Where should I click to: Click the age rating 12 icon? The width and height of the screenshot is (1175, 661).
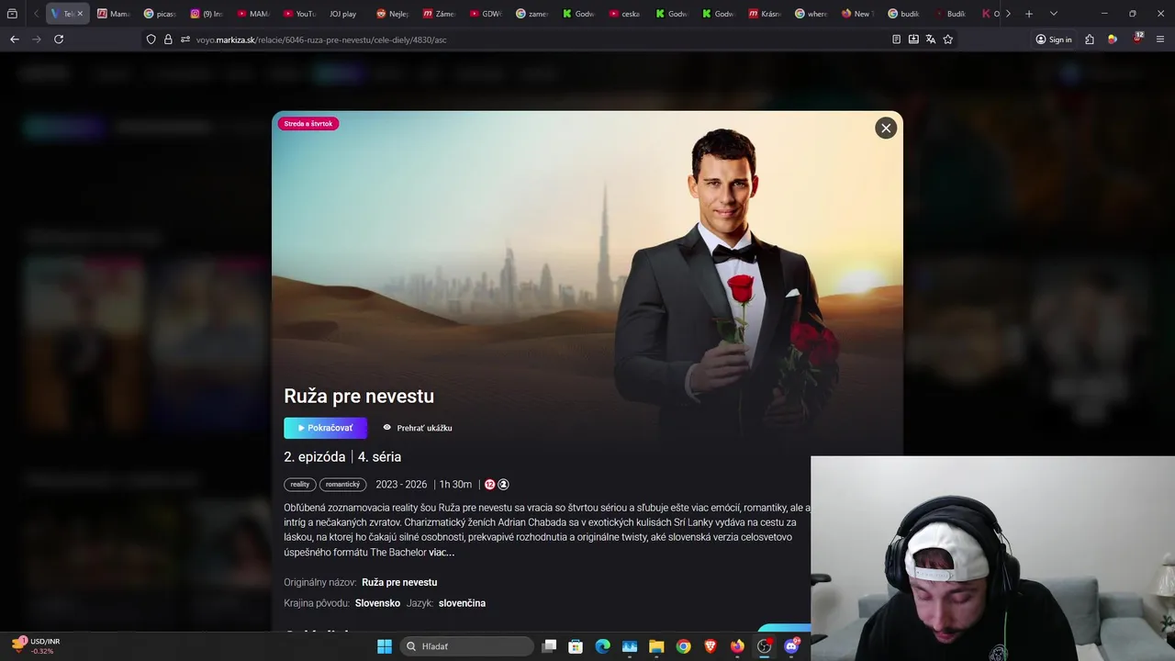pos(490,485)
